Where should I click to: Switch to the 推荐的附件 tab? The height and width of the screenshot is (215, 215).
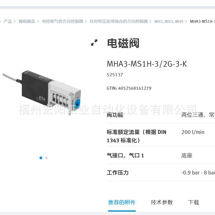click(122, 202)
